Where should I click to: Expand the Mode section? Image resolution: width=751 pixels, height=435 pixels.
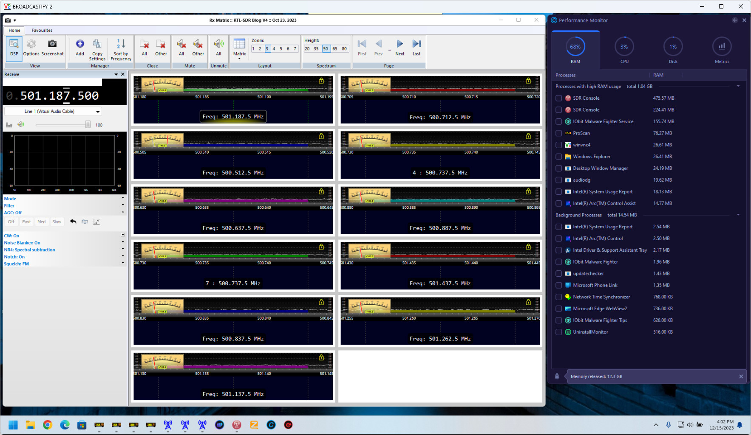[123, 198]
